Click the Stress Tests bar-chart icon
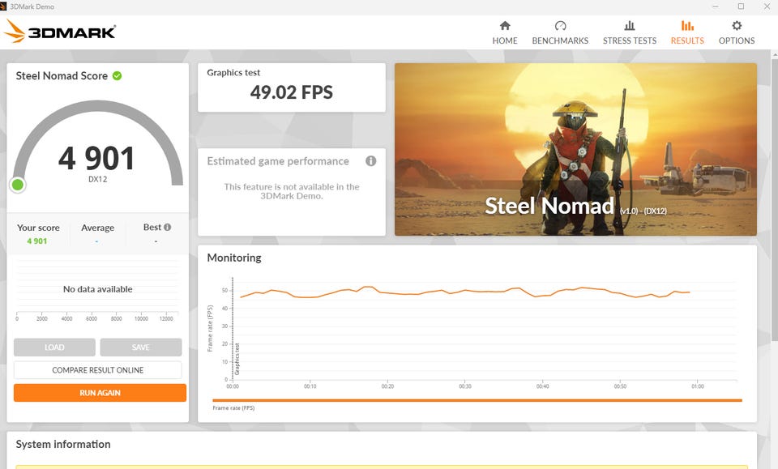 coord(629,25)
